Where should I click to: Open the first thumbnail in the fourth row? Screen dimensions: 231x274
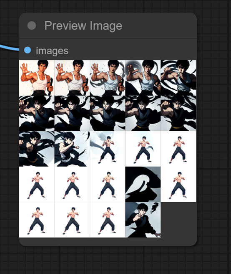point(37,184)
